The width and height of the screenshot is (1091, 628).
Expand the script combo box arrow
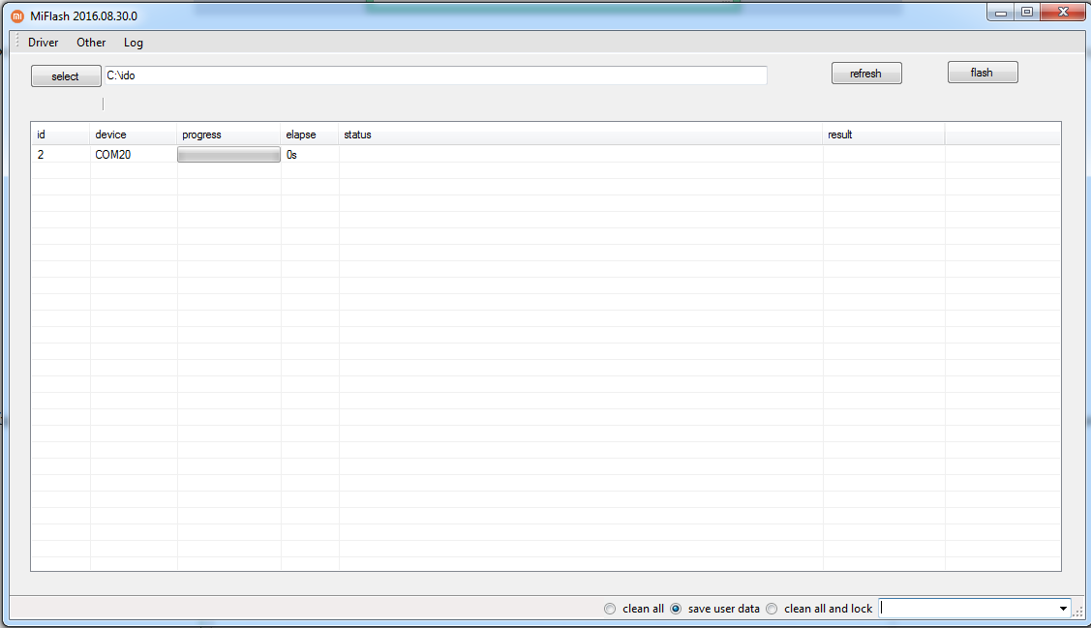[x=1063, y=609]
